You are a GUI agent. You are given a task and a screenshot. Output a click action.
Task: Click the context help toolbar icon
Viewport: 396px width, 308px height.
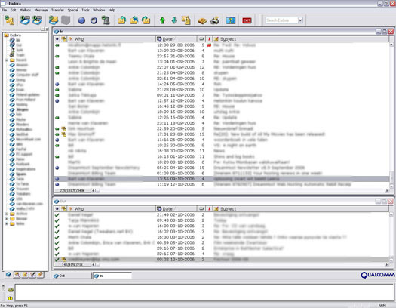[x=231, y=20]
